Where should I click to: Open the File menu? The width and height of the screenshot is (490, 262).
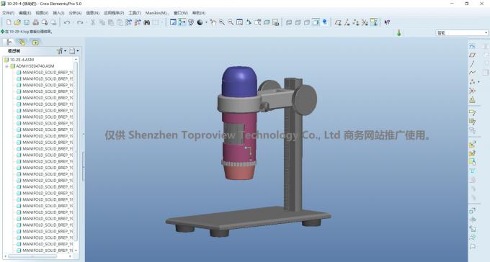click(x=8, y=13)
